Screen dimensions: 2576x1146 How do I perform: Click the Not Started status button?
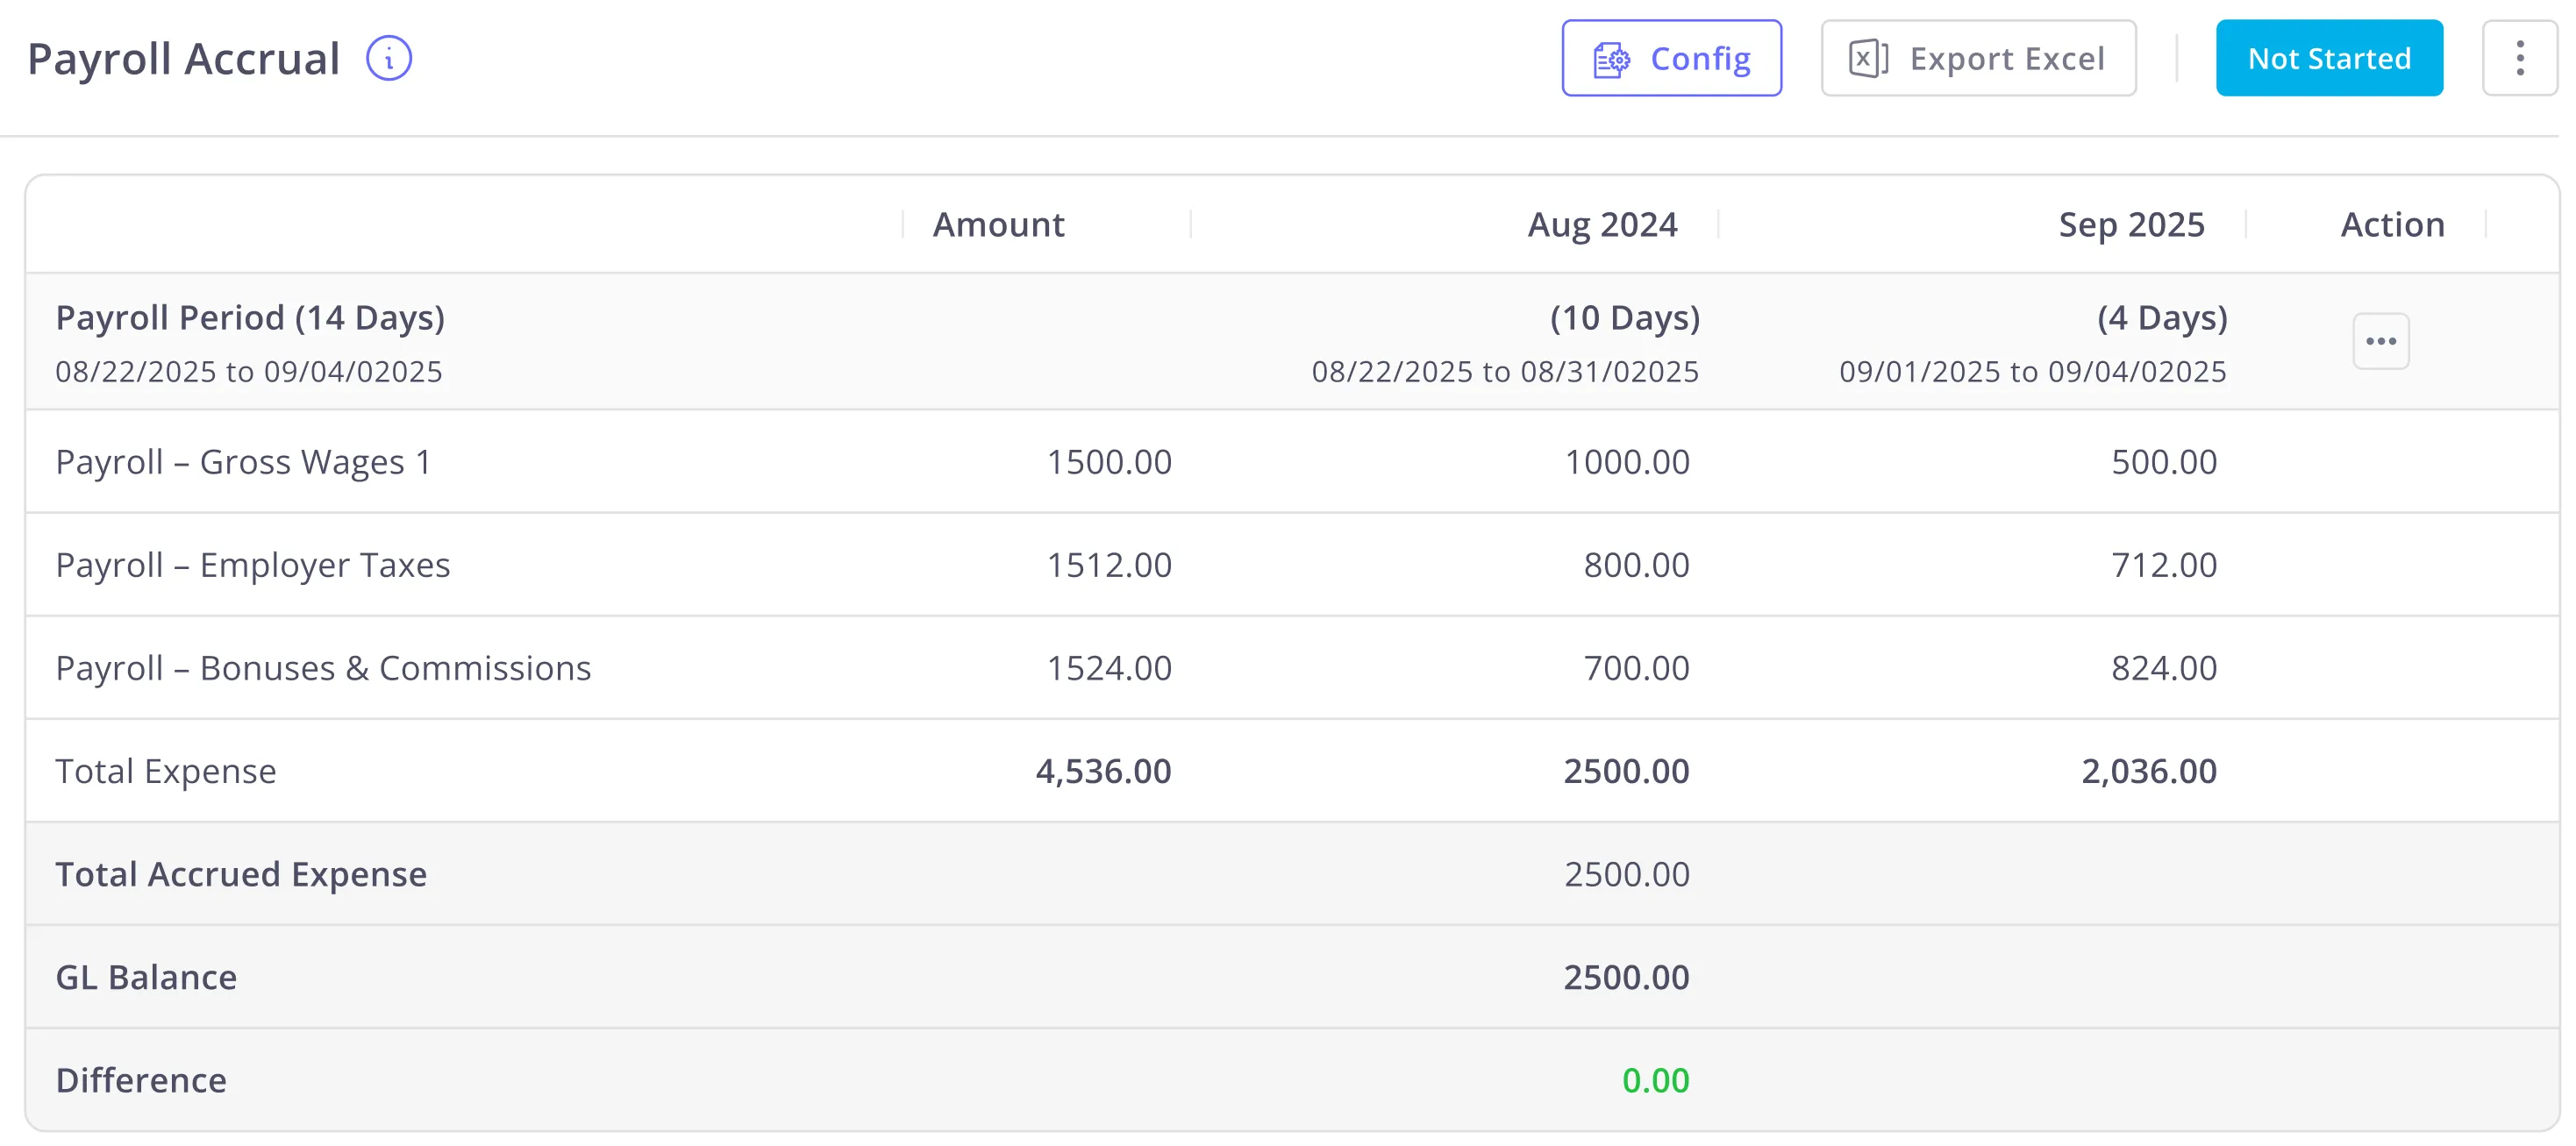point(2330,58)
